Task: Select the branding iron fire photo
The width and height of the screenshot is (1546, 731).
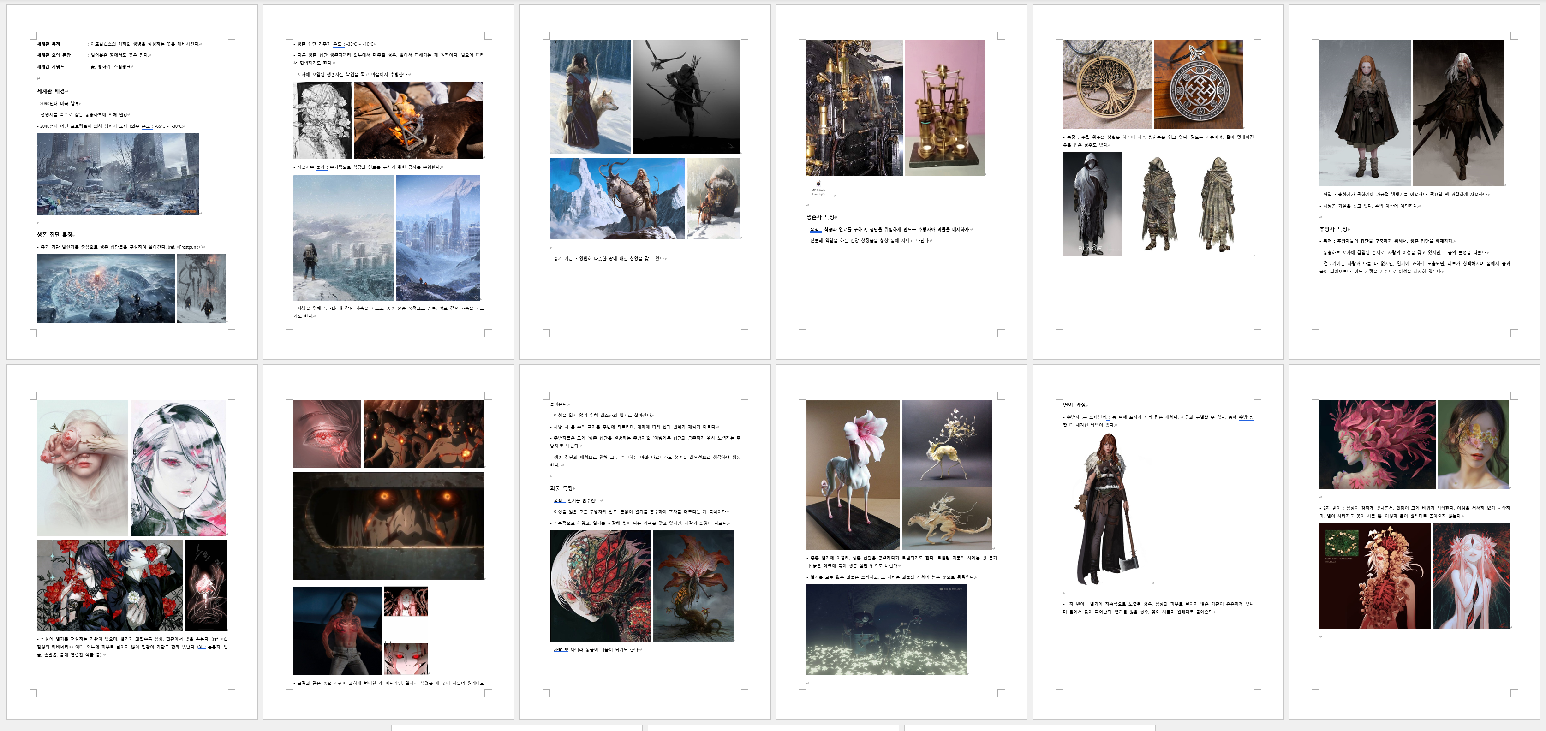Action: [x=418, y=120]
